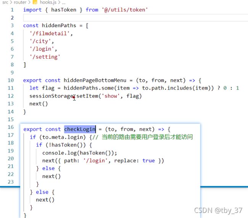The height and width of the screenshot is (218, 248).
Task: Click the '@/utils/token' import path string
Action: 124,10
